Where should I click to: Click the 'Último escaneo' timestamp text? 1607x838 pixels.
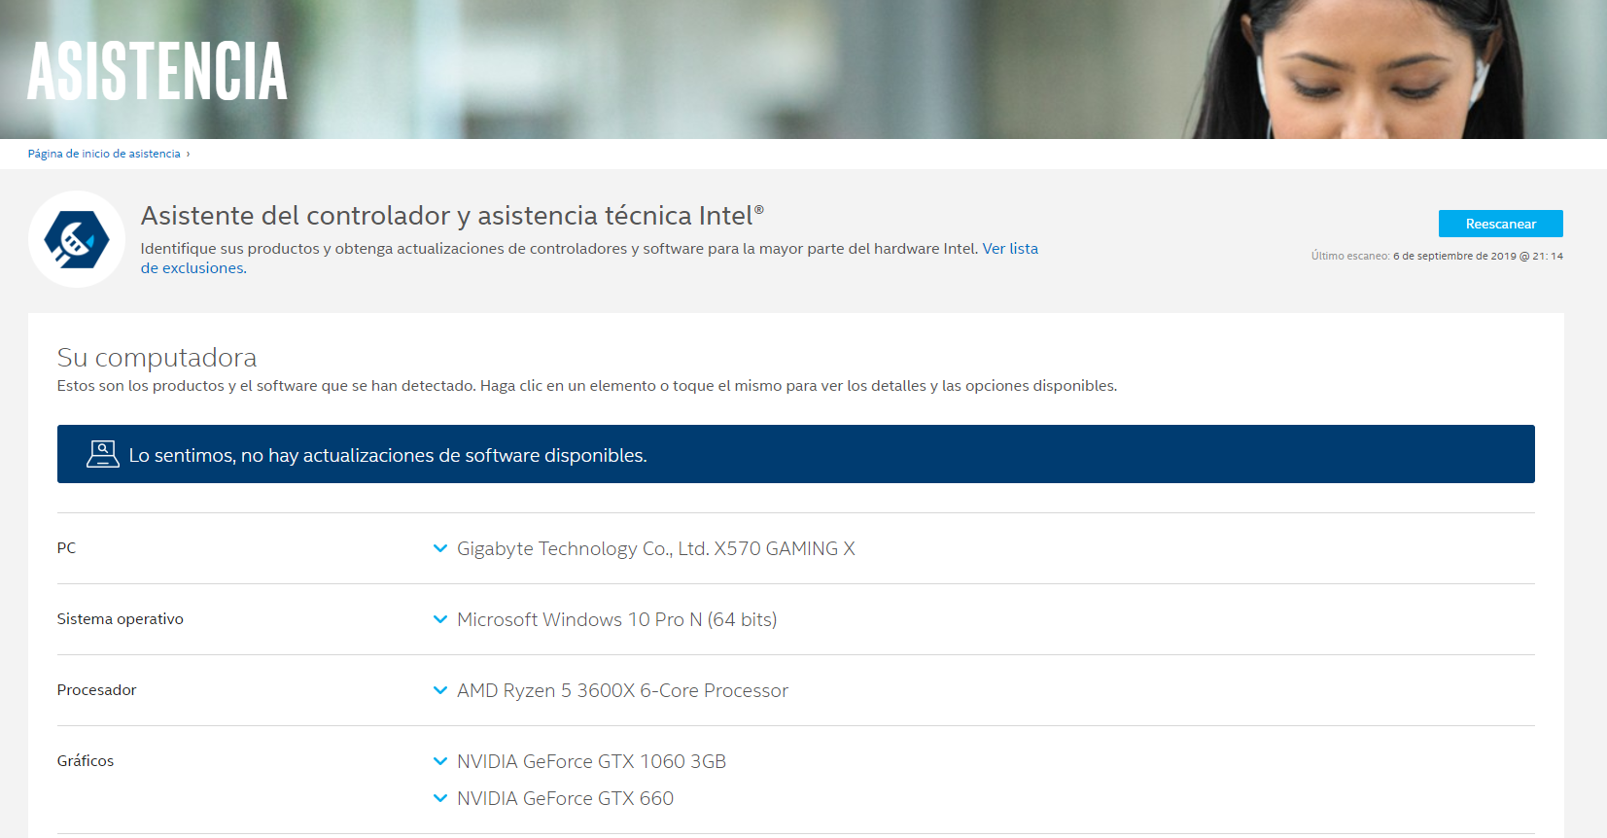[1437, 256]
